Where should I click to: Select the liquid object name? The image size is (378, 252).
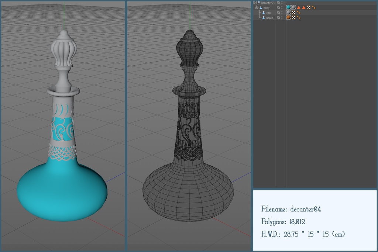pos(270,18)
